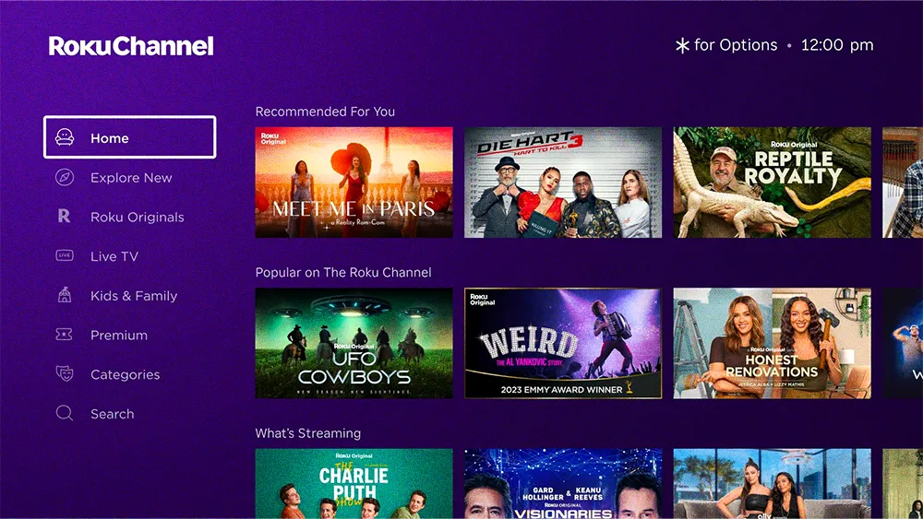Click the Roku Channel logo

[x=131, y=46]
